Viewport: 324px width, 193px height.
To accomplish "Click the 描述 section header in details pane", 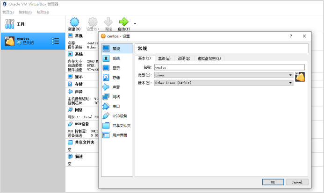I will 79,157.
